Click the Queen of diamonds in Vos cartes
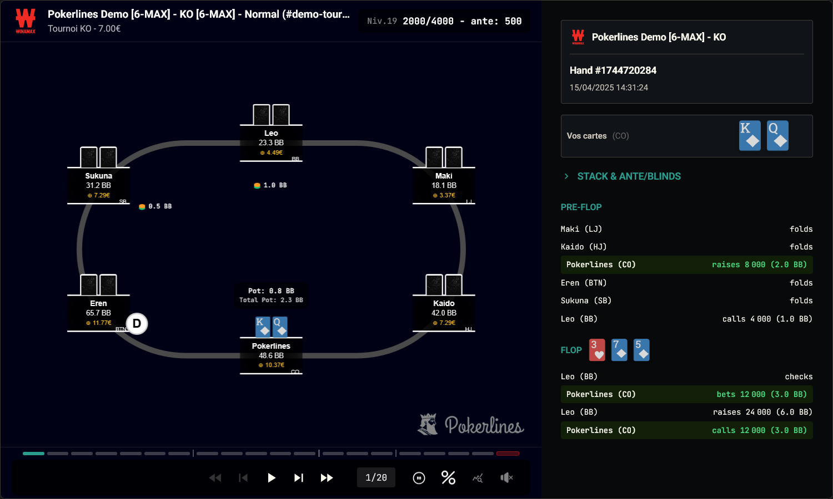This screenshot has width=833, height=499. point(777,136)
